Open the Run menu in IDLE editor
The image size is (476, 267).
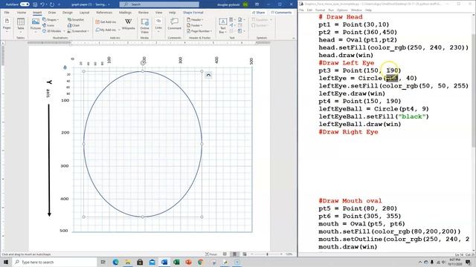click(x=331, y=10)
